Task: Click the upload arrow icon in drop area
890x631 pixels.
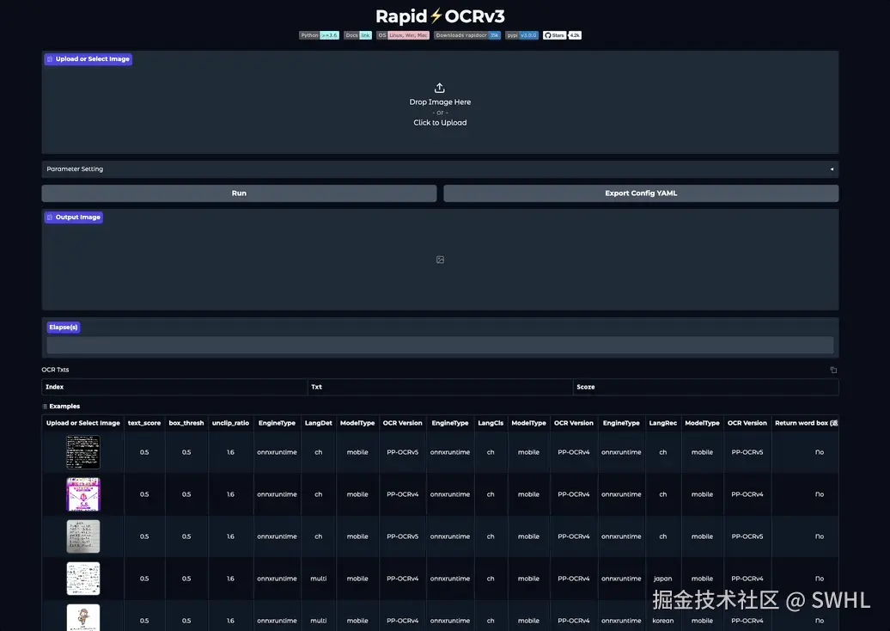Action: (x=439, y=88)
